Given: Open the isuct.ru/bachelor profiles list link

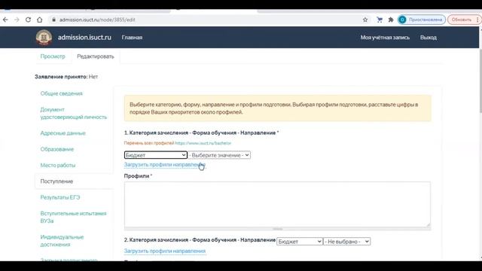Looking at the screenshot, I should 203,143.
